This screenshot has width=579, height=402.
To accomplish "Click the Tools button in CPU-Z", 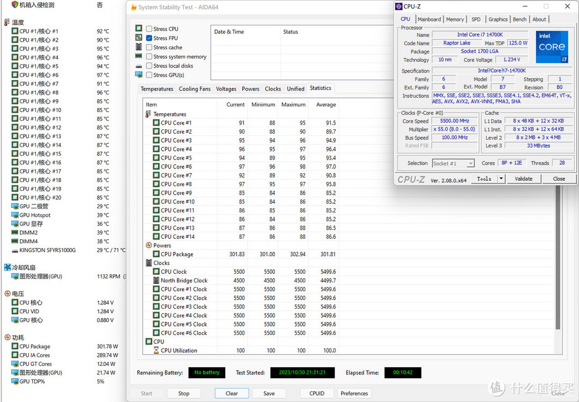I will (x=484, y=179).
